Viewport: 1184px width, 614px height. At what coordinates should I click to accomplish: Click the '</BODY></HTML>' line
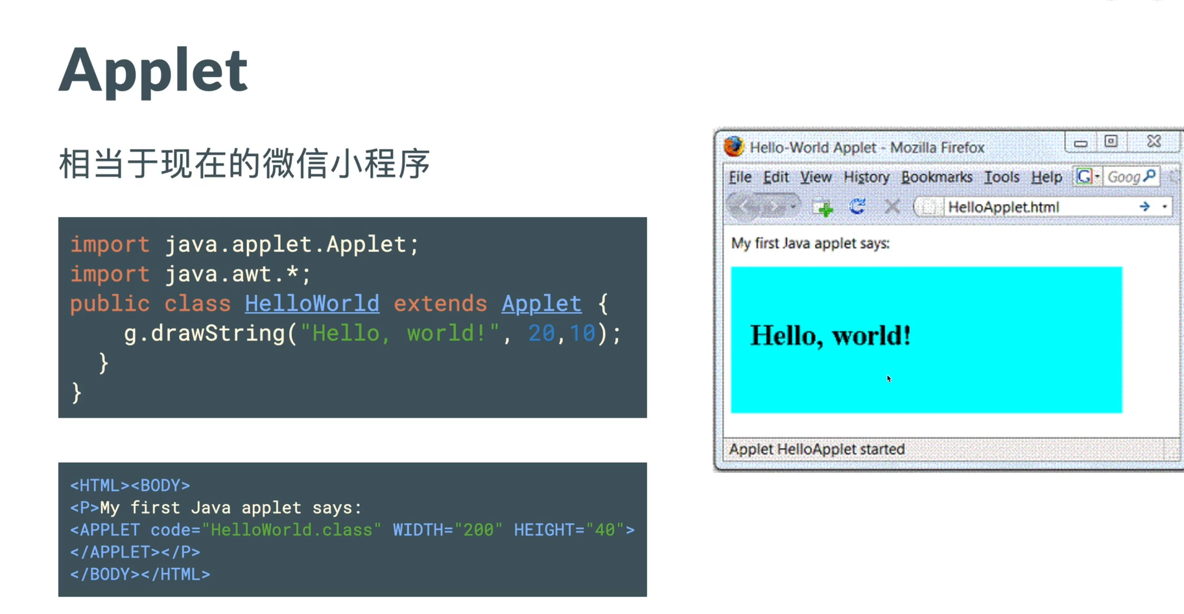coord(140,574)
